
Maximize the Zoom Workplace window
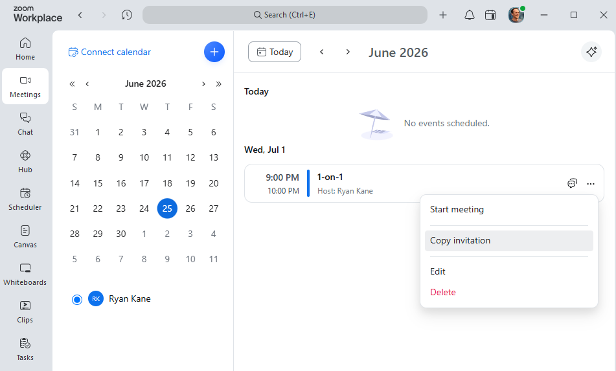574,15
